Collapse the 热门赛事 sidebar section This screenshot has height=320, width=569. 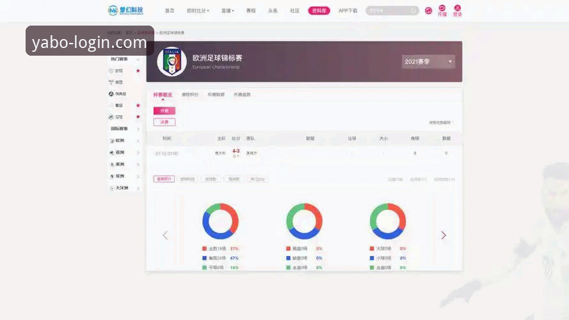pos(138,59)
